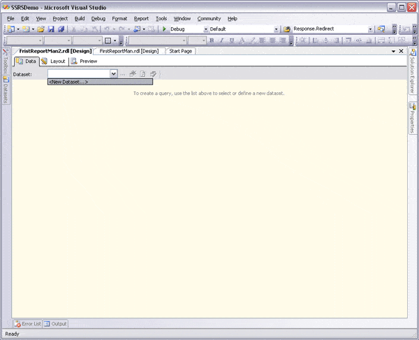Click the Center text icon
This screenshot has width=419, height=340.
272,40
